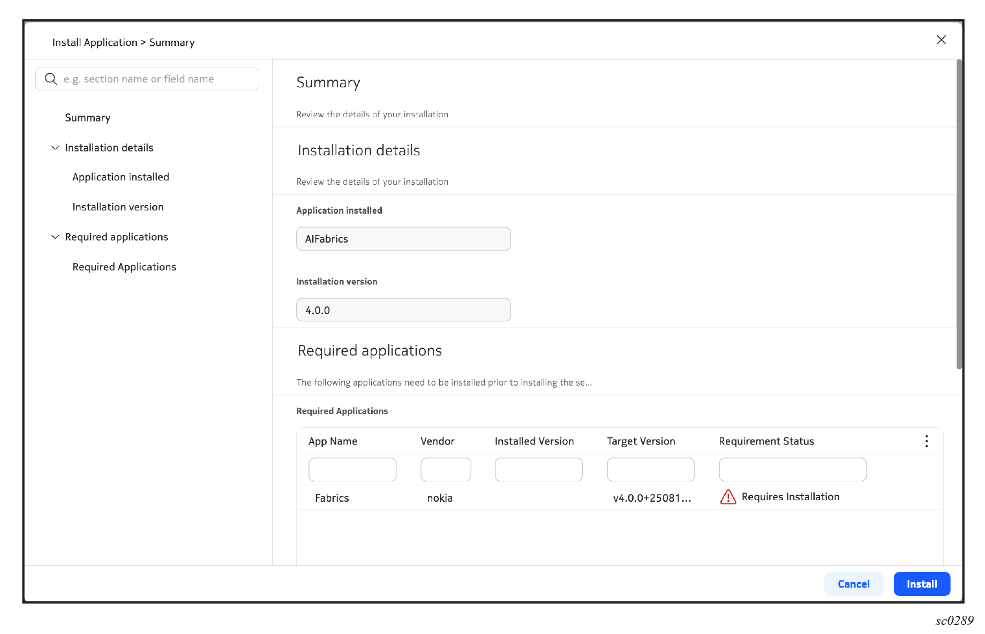Click the AIFabrics application field
This screenshot has height=634, width=985.
pyautogui.click(x=403, y=239)
